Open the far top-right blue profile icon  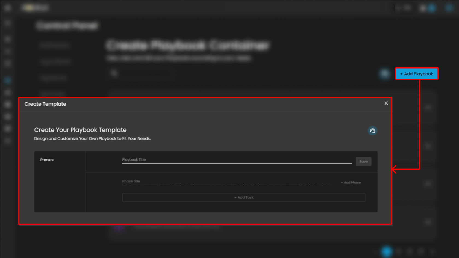(449, 8)
